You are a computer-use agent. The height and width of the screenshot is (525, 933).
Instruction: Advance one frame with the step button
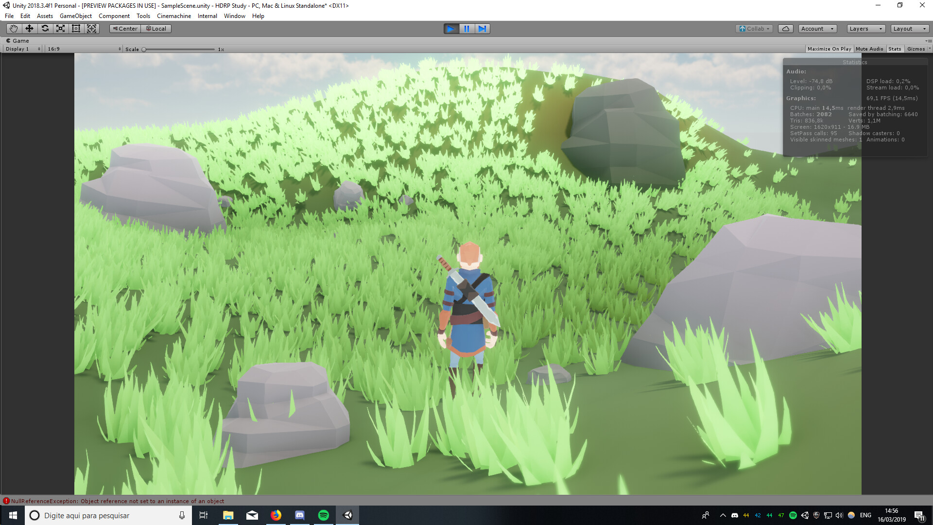click(x=482, y=29)
